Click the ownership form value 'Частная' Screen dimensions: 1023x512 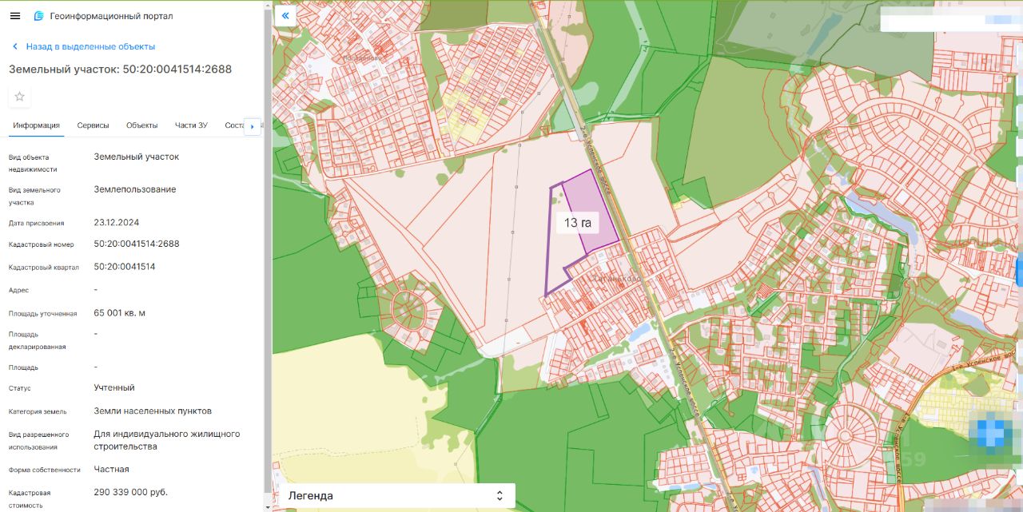pos(111,469)
